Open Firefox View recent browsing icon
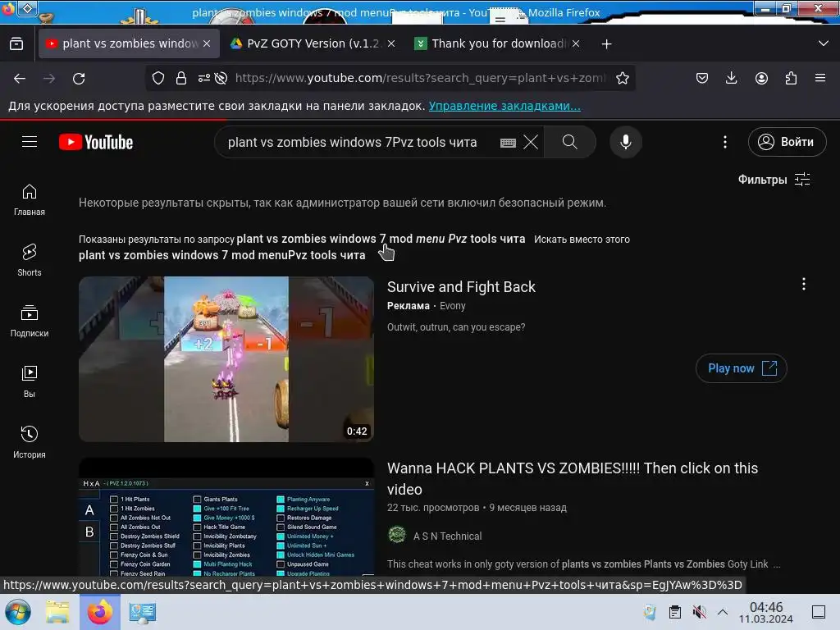 tap(16, 43)
